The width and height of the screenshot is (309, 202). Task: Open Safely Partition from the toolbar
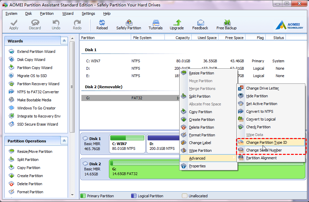click(128, 23)
